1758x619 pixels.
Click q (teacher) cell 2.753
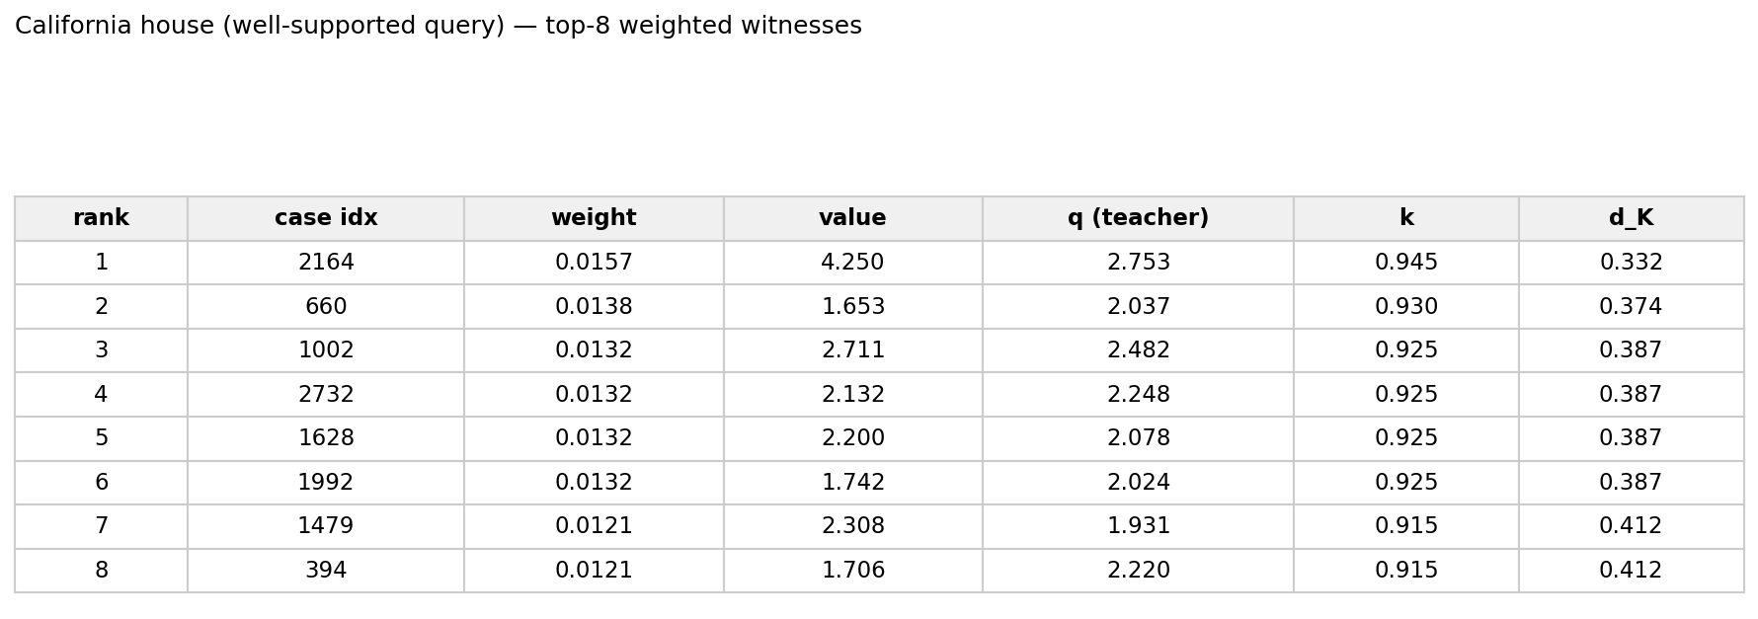pos(1138,263)
